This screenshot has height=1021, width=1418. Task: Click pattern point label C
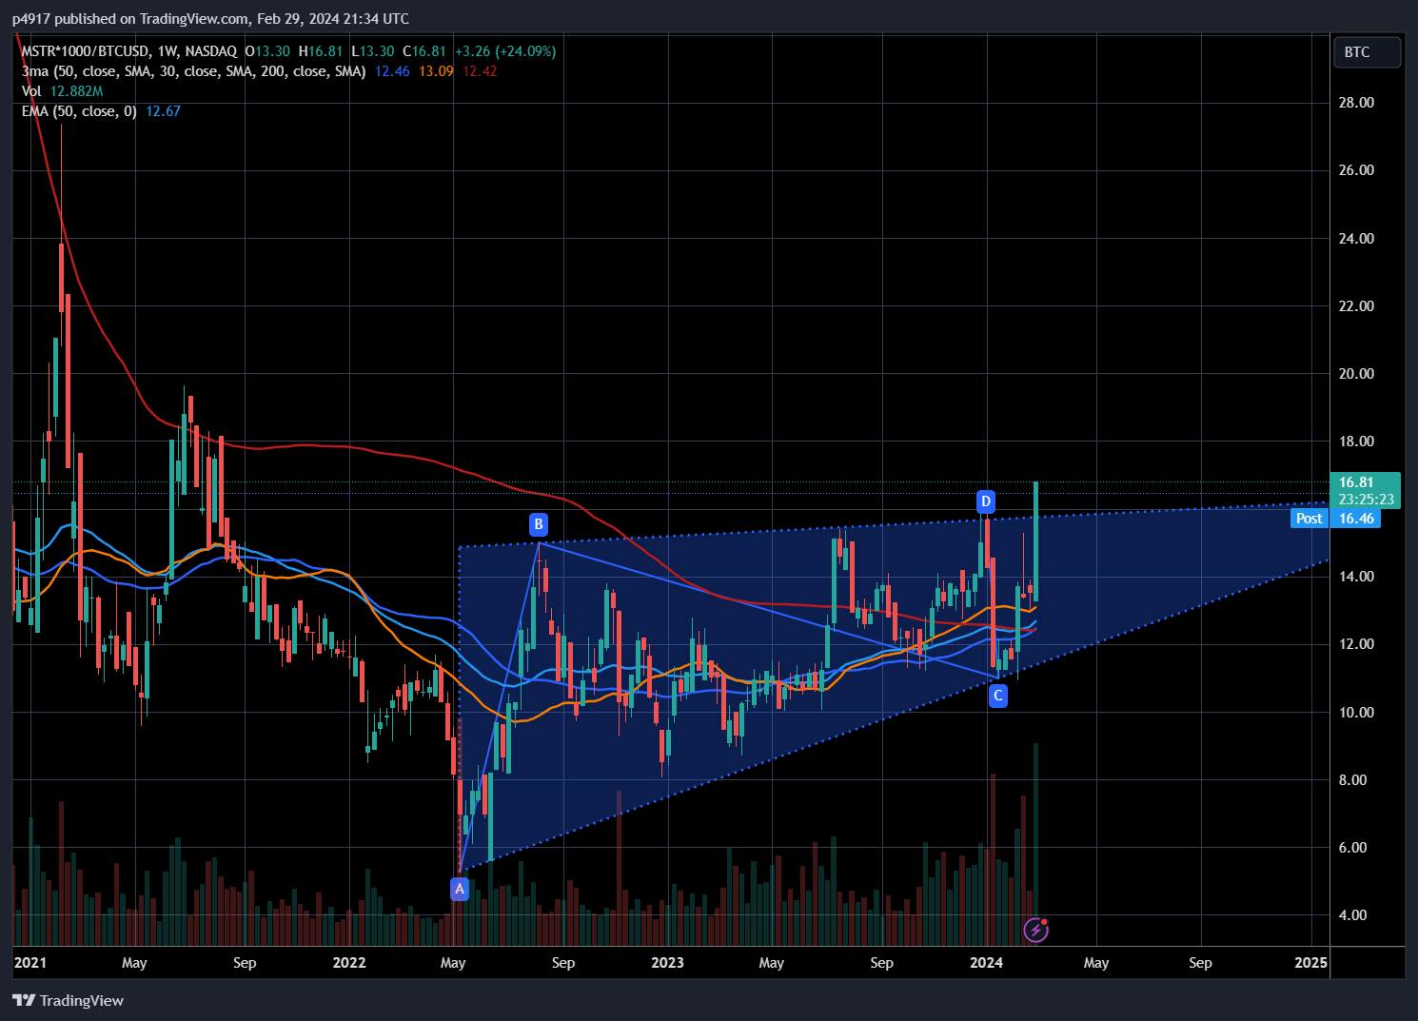(998, 696)
